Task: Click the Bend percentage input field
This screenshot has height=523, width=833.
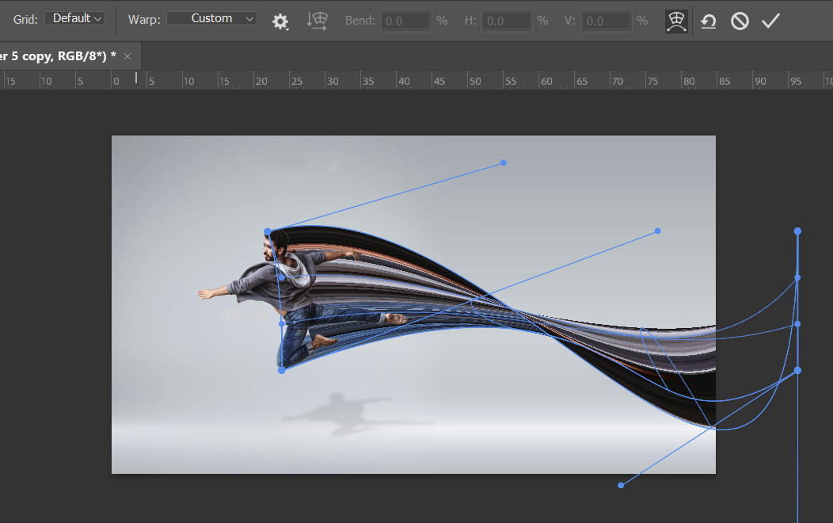Action: coord(405,21)
